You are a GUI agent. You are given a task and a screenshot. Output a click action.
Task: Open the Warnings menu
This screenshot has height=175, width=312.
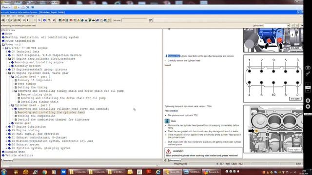coord(30,16)
